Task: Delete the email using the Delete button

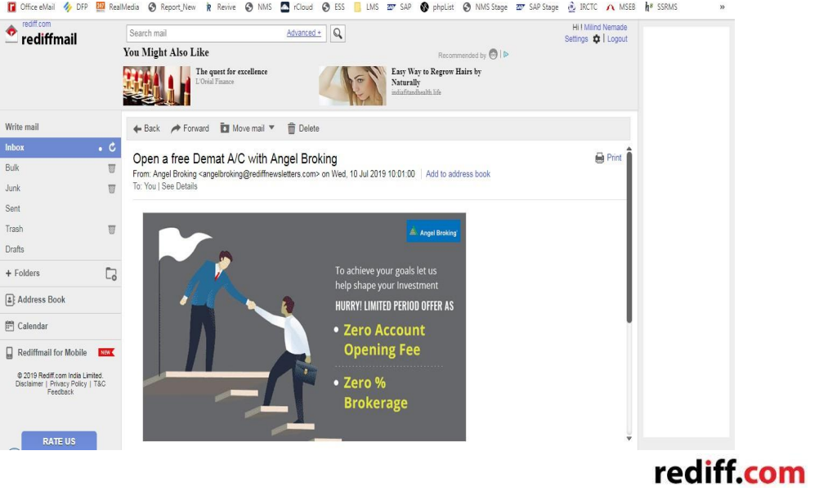Action: coord(302,128)
